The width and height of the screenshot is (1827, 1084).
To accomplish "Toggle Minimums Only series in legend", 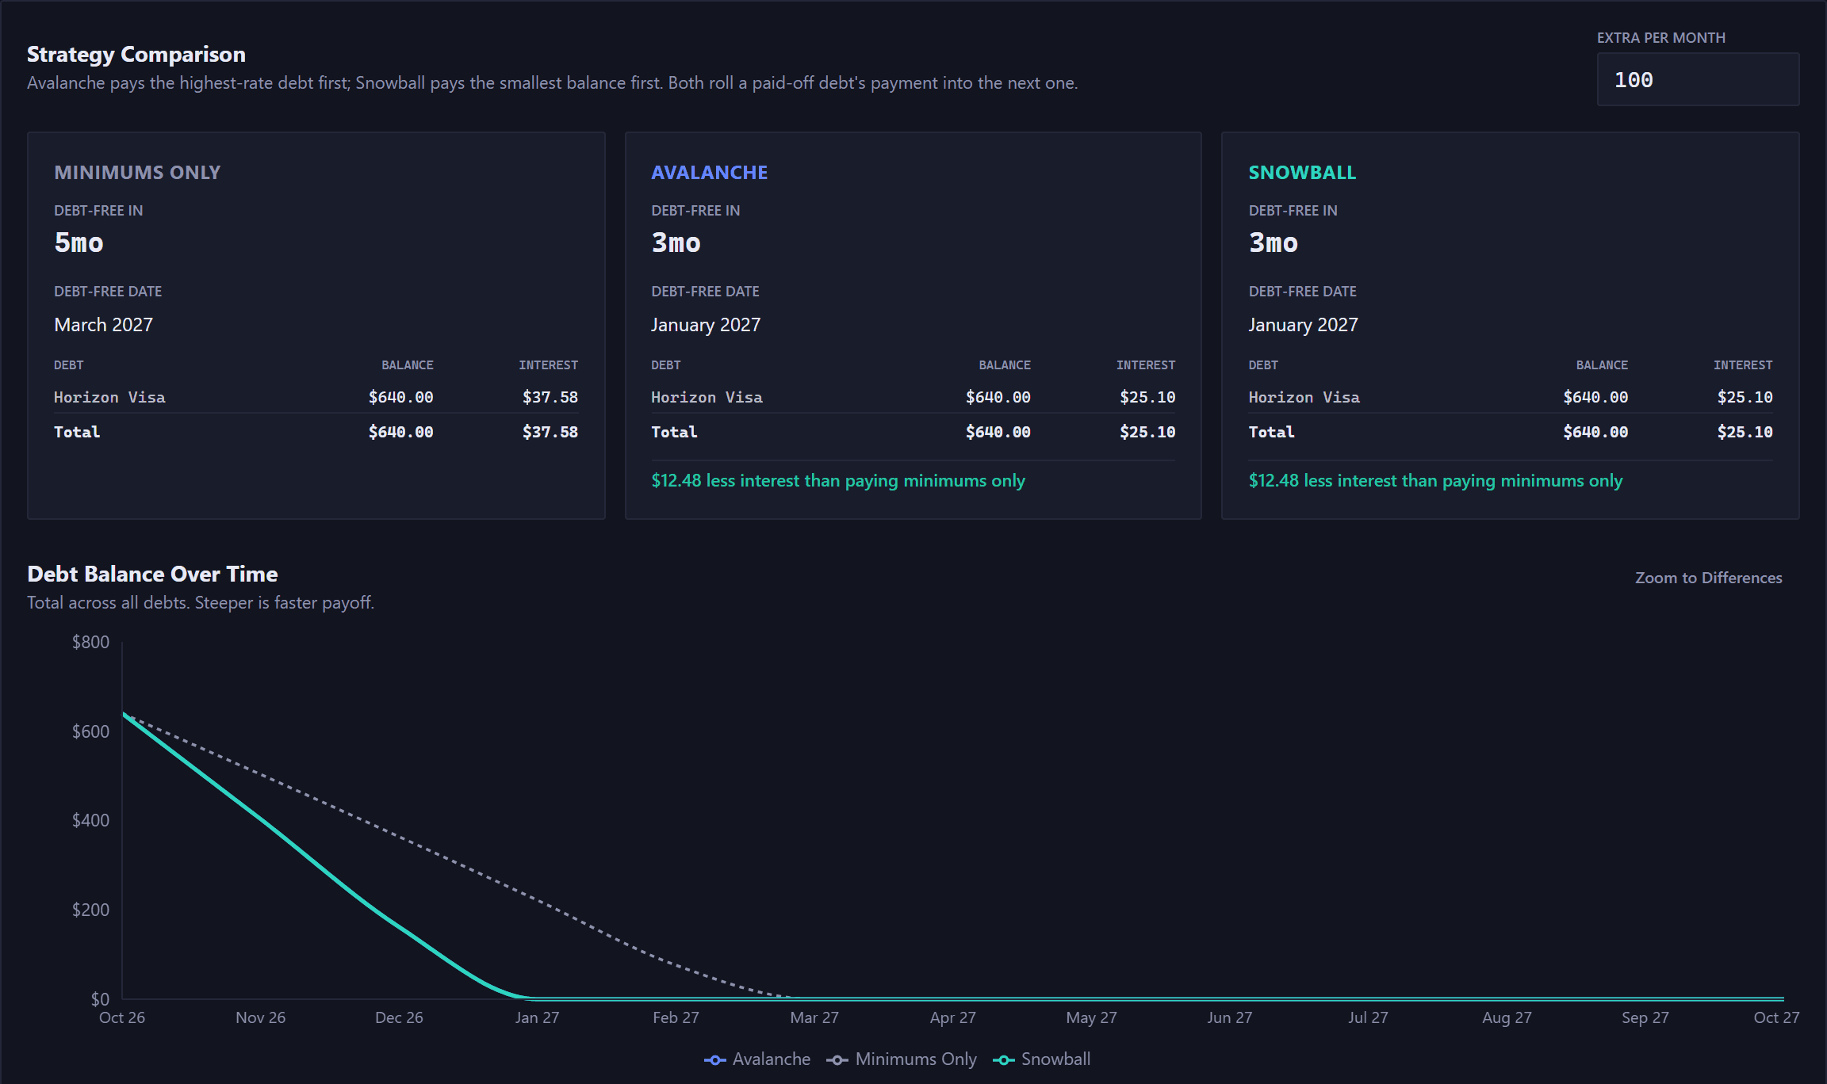I will click(x=902, y=1059).
